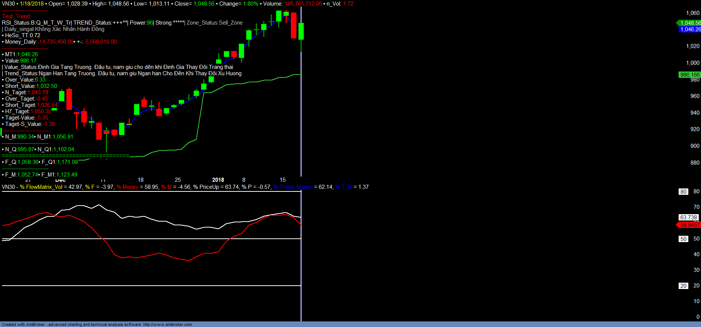
Task: Click the red 58.9457 indicator label
Action: (x=689, y=225)
